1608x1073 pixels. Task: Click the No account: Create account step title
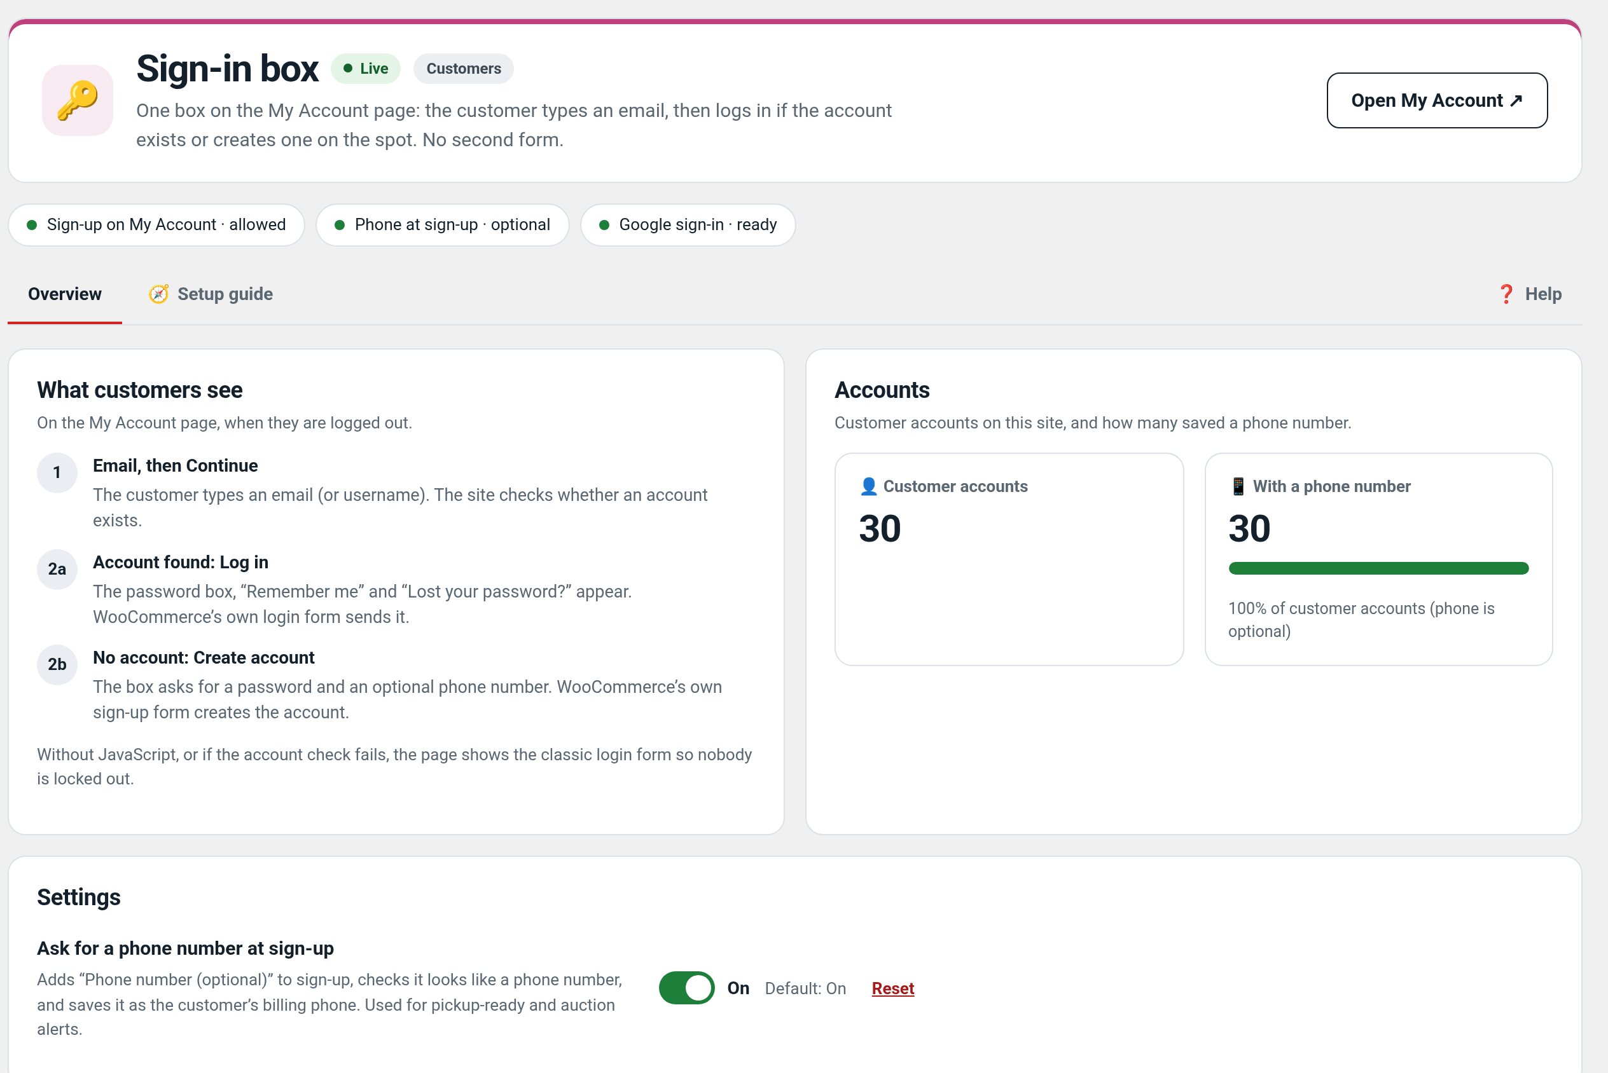click(x=204, y=658)
